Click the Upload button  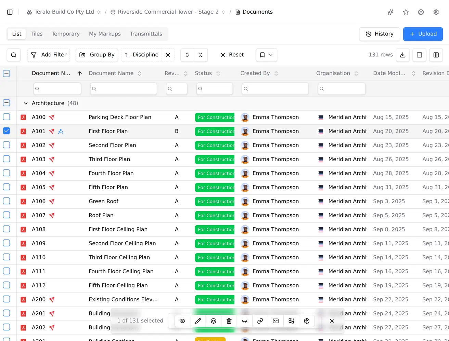pos(423,34)
